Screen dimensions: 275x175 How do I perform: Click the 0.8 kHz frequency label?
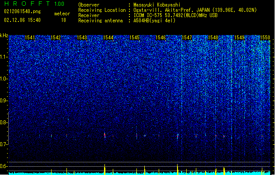point(4,122)
